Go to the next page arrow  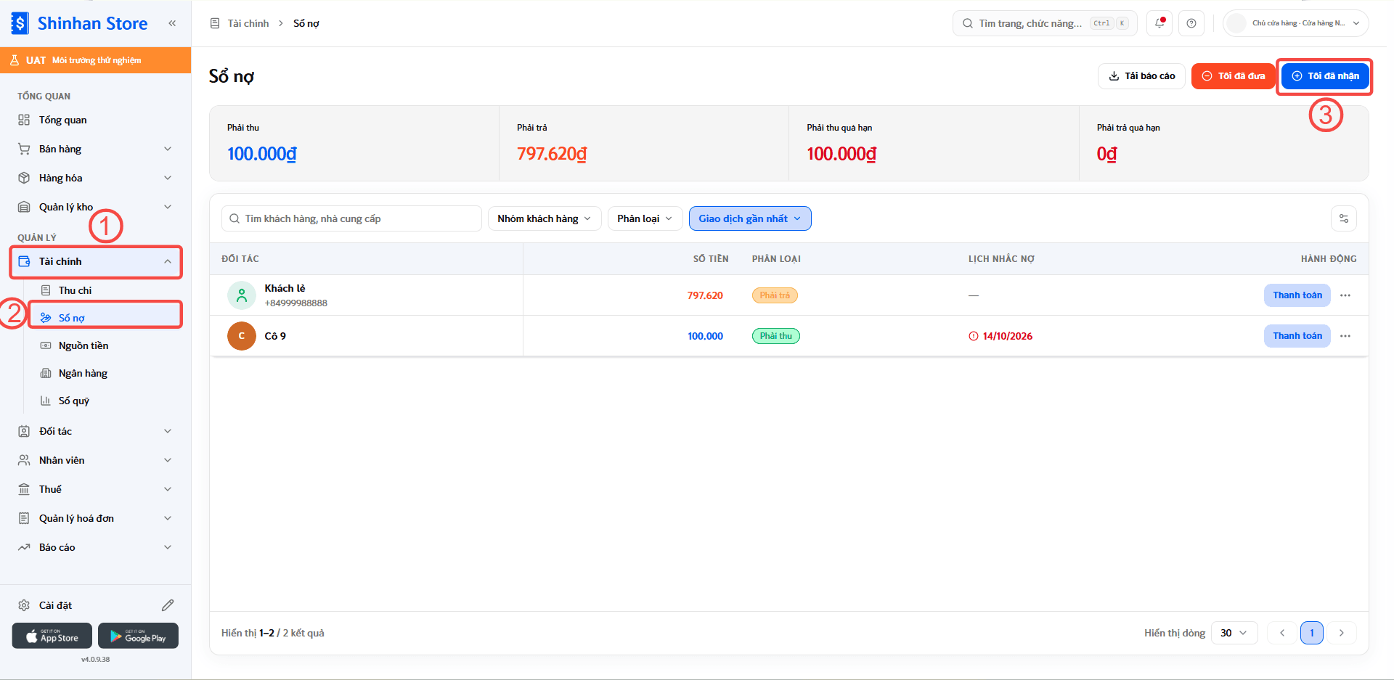point(1342,633)
